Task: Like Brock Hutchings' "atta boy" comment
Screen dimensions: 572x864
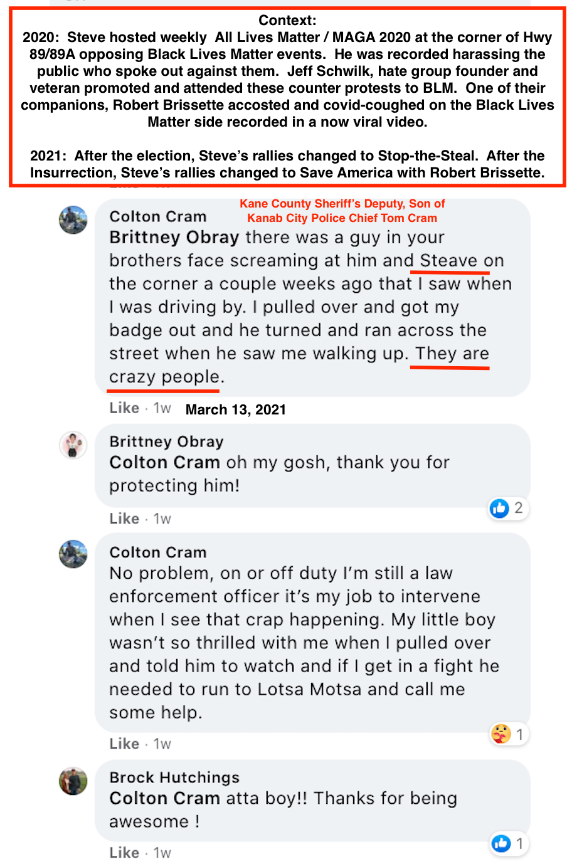Action: (124, 853)
